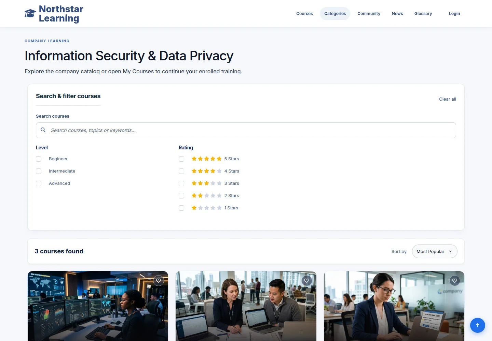Open the Categories nav item
Screen dimensions: 492x341
(x=335, y=14)
